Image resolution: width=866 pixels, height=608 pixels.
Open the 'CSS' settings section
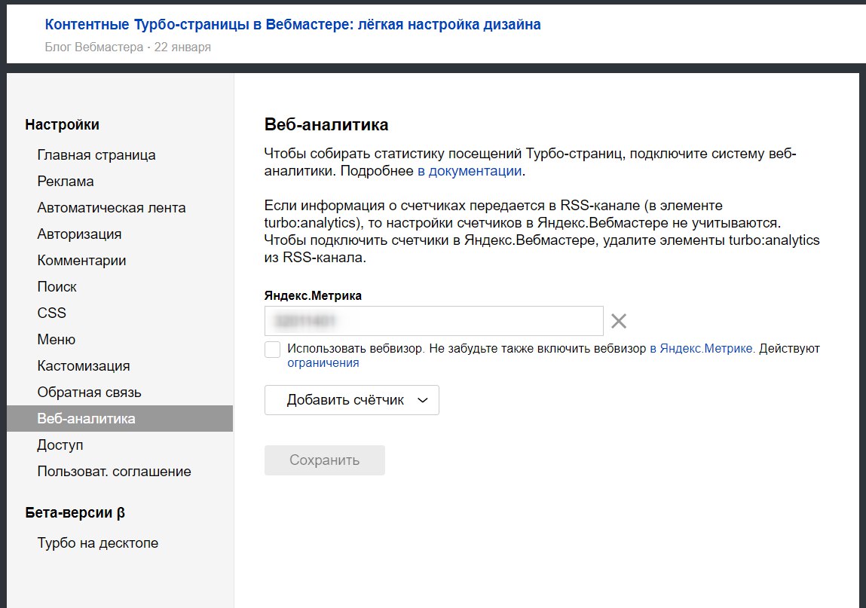(51, 313)
